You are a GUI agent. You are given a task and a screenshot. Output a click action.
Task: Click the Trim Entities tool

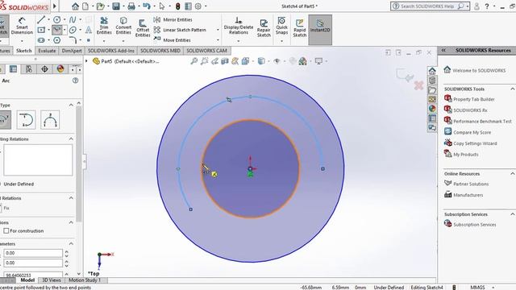[x=104, y=26]
